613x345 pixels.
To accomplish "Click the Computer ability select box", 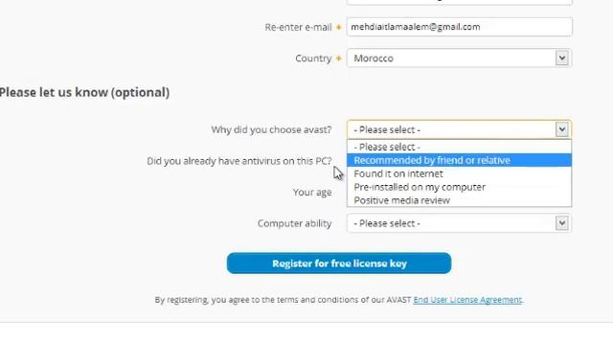I will coord(459,223).
